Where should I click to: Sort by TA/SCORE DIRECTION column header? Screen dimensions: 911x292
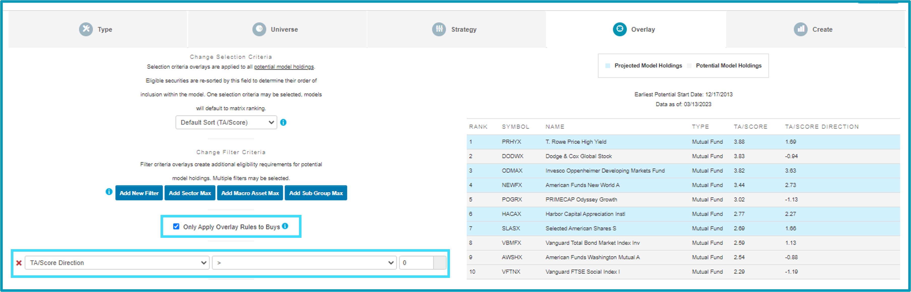pyautogui.click(x=822, y=126)
